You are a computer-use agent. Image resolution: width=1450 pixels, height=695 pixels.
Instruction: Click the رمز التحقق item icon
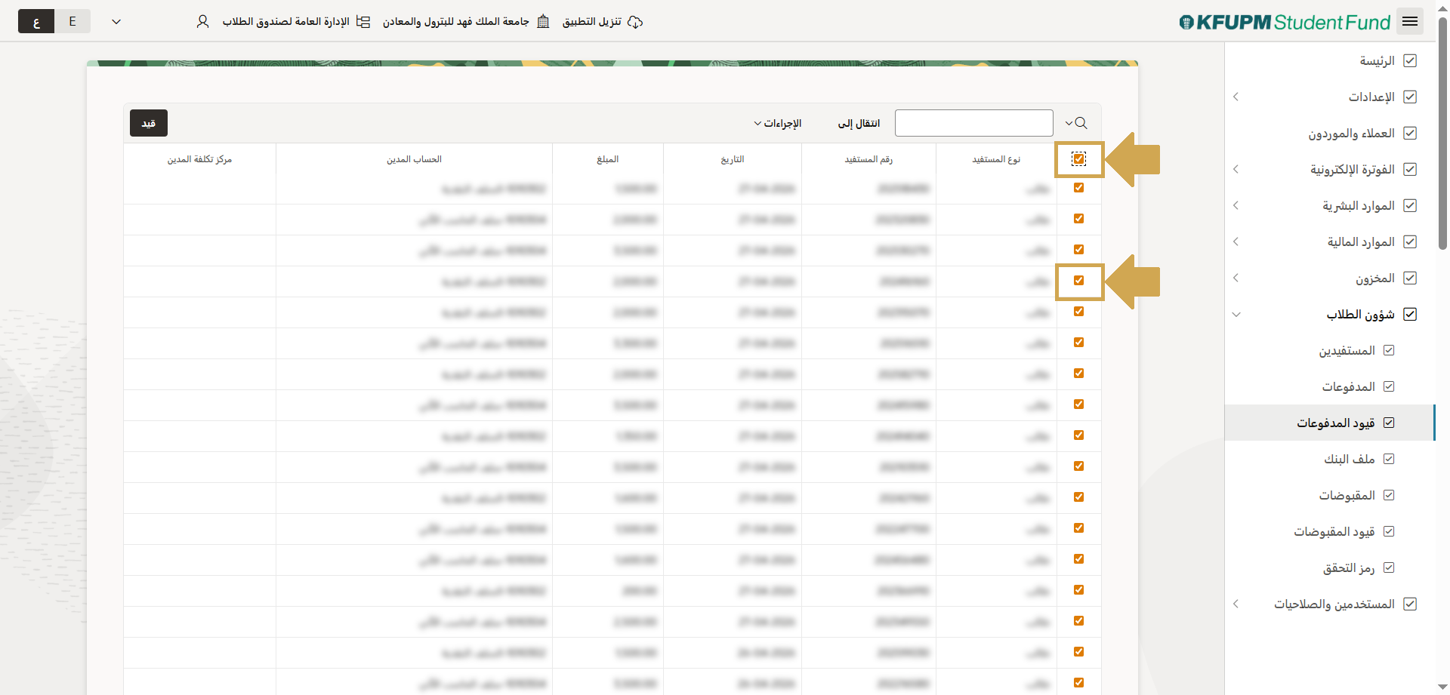pos(1389,567)
